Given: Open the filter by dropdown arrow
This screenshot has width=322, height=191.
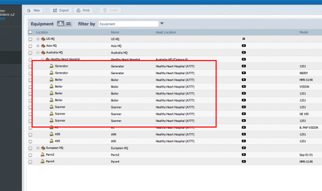Looking at the screenshot, I should click(x=162, y=24).
